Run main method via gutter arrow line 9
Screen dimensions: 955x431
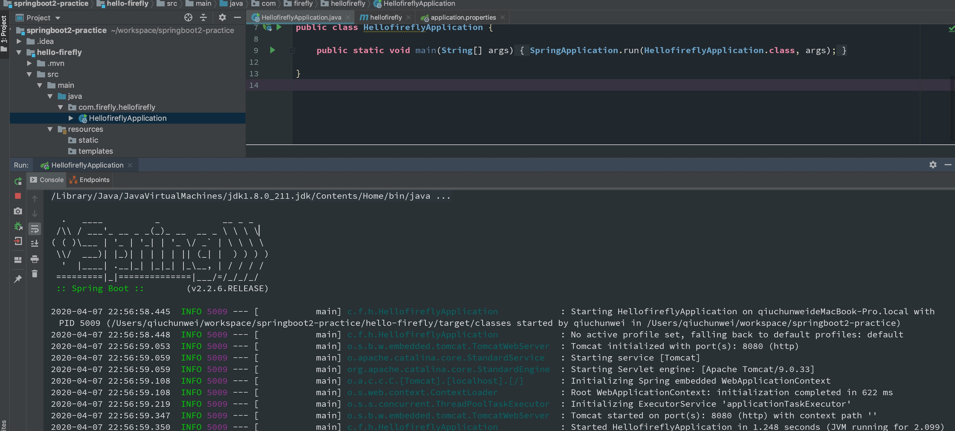(x=273, y=50)
